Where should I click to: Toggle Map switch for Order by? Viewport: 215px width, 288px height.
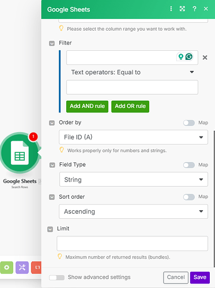[189, 123]
